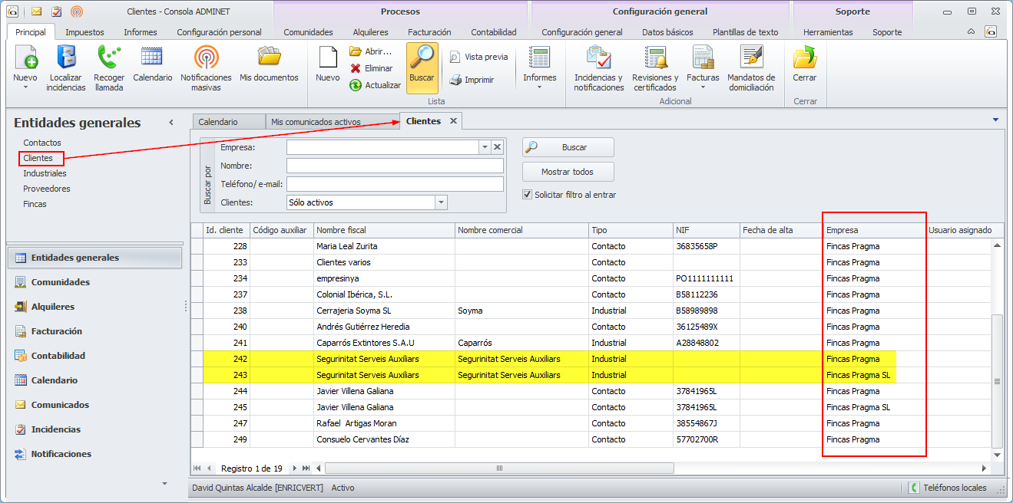Click the Imprimir printer icon
The height and width of the screenshot is (503, 1013).
click(455, 80)
